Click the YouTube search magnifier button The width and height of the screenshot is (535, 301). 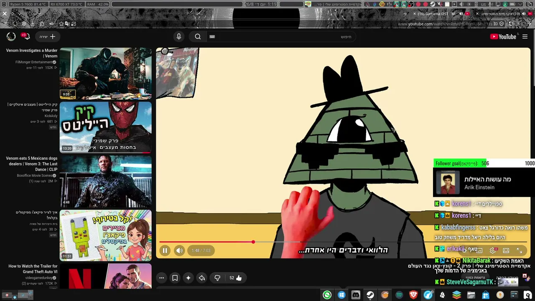[198, 36]
